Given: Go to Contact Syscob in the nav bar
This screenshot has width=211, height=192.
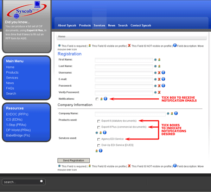Looking at the screenshot, I should click(x=141, y=25).
